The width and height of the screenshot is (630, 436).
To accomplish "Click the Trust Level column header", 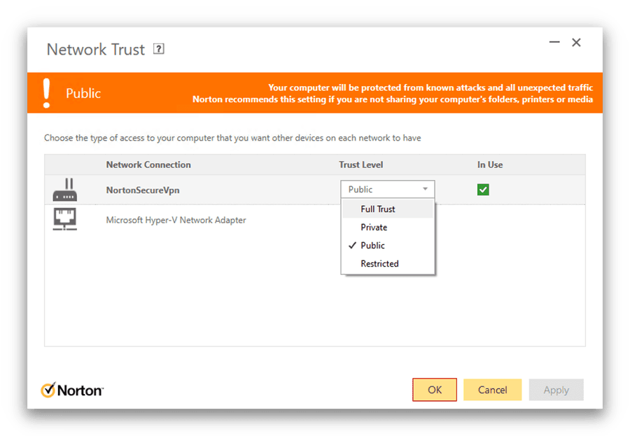I will 360,165.
